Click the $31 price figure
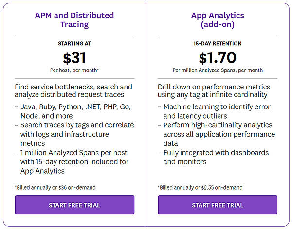 click(x=74, y=58)
